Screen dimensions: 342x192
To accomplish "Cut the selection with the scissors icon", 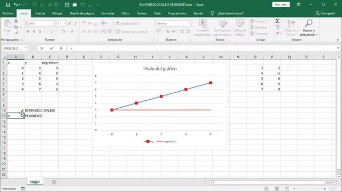I will click(16, 21).
